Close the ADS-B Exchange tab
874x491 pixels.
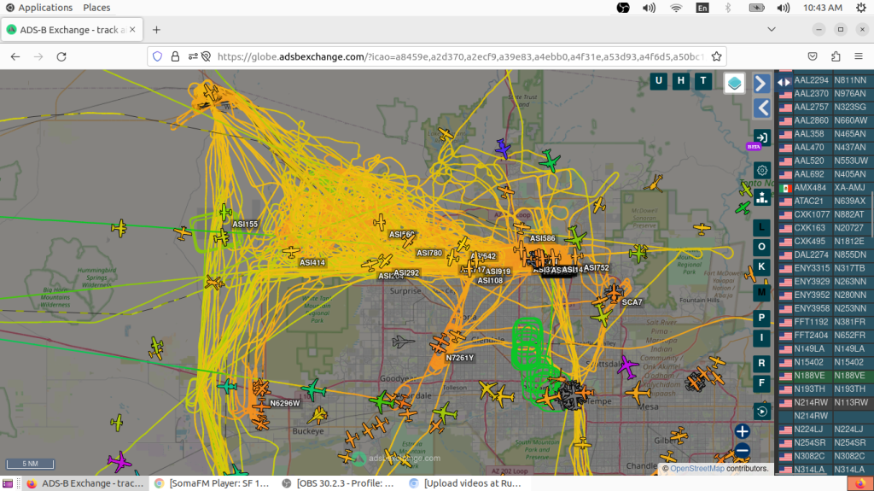tap(132, 30)
